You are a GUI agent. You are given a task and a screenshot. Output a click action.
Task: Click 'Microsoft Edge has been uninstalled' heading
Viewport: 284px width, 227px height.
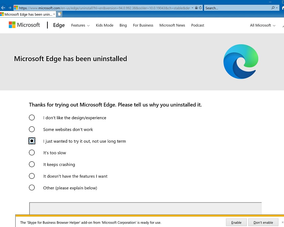[x=70, y=59]
